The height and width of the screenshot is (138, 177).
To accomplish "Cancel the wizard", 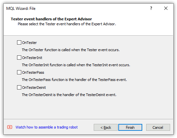I will tap(158, 128).
